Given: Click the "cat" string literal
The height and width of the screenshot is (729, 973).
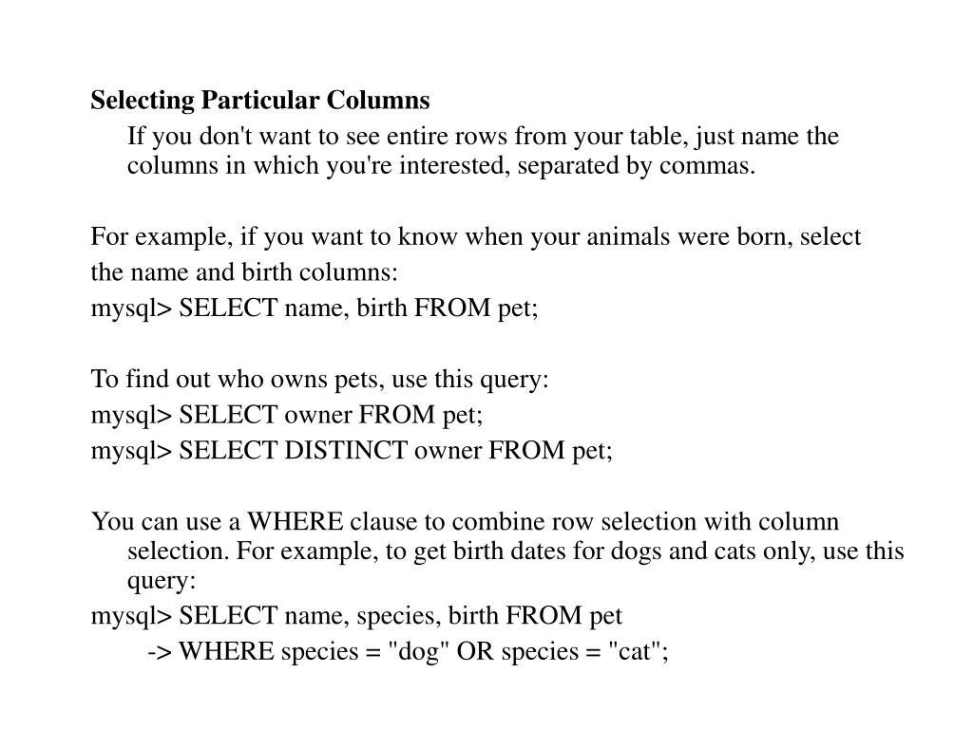Looking at the screenshot, I should pos(634,651).
